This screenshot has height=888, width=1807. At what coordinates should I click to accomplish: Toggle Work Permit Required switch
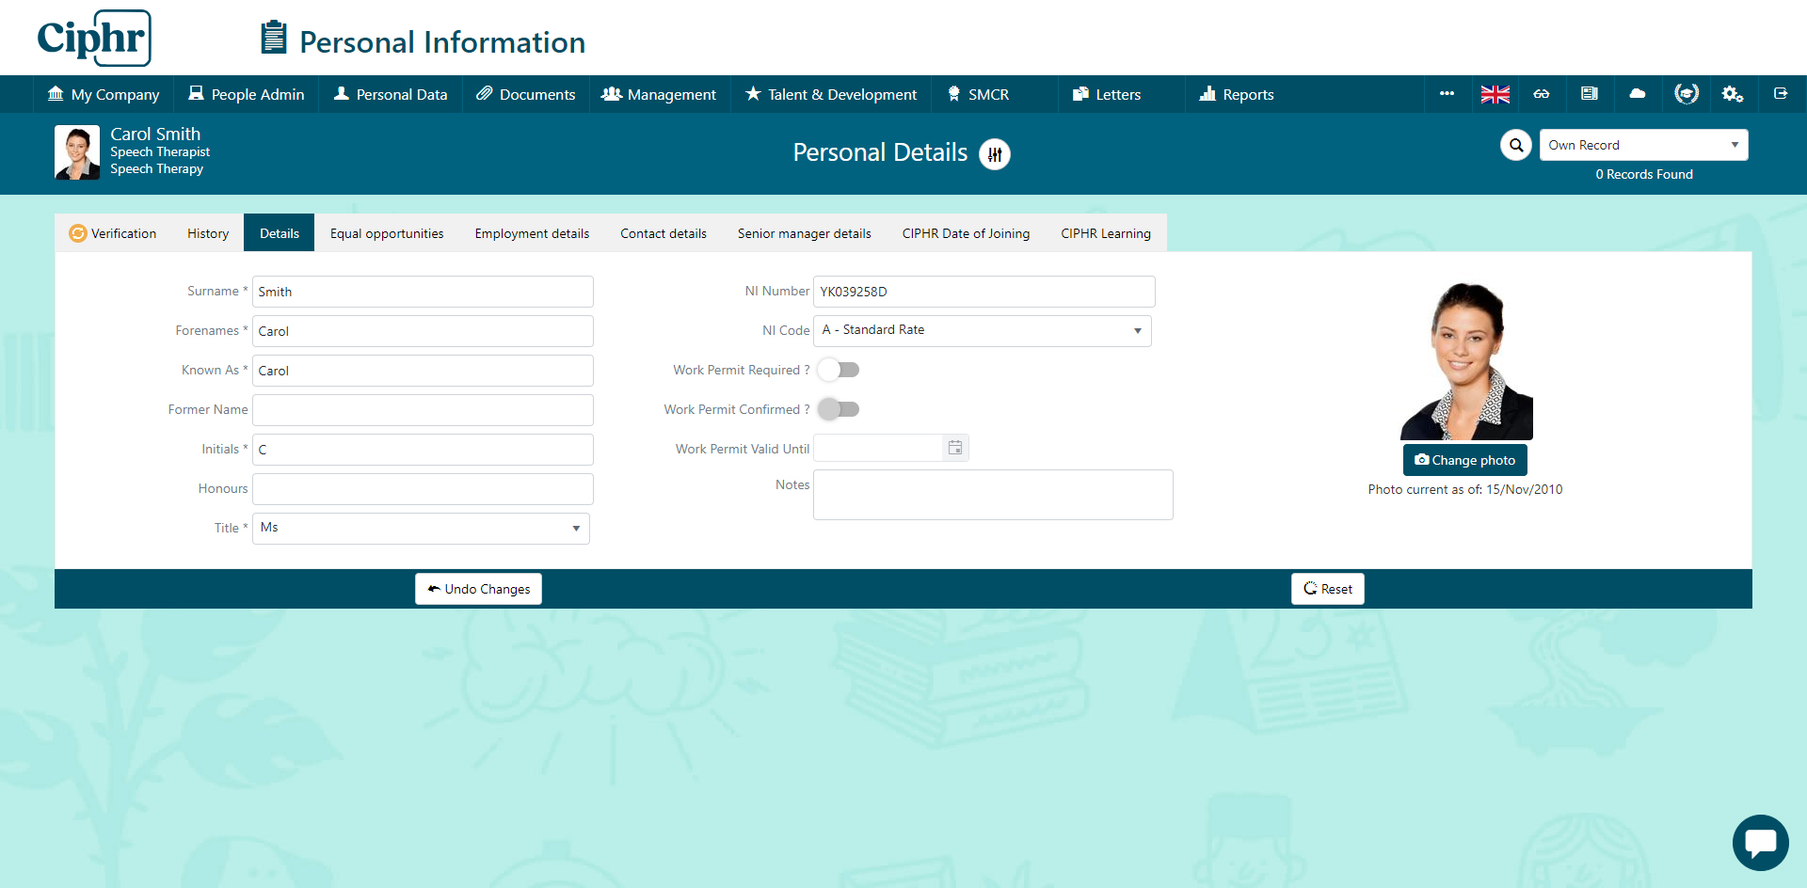coord(838,370)
